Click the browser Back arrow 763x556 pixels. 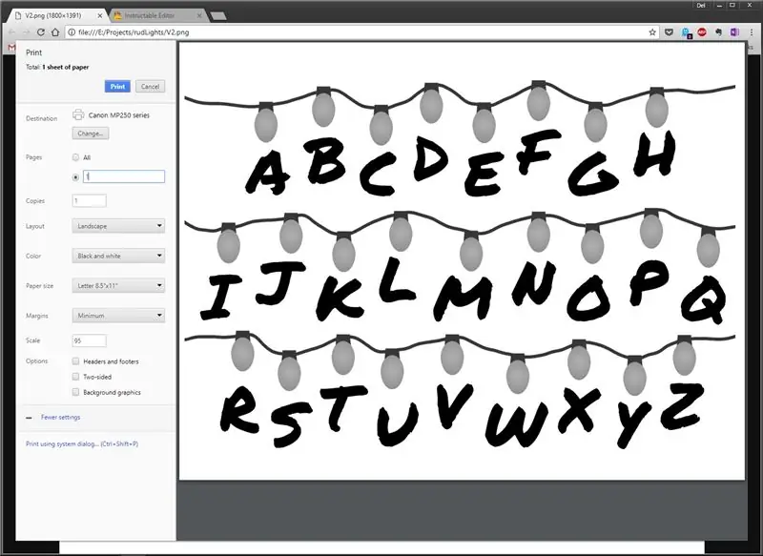[x=11, y=32]
